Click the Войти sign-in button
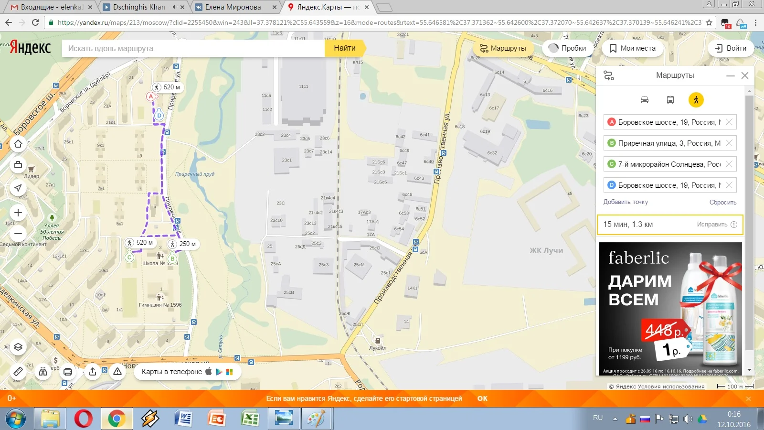This screenshot has width=764, height=430. click(731, 48)
